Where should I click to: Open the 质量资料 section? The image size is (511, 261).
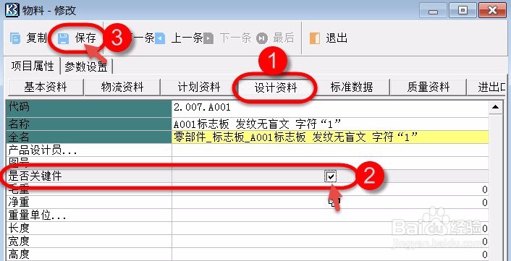pyautogui.click(x=428, y=87)
